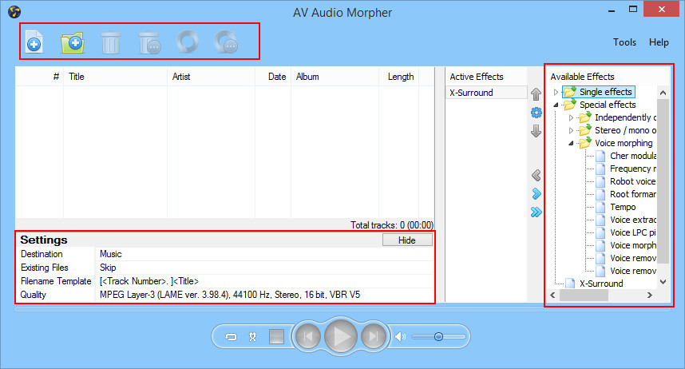685x369 pixels.
Task: Click the Quality MPEG Layer-3 value
Action: pyautogui.click(x=264, y=295)
